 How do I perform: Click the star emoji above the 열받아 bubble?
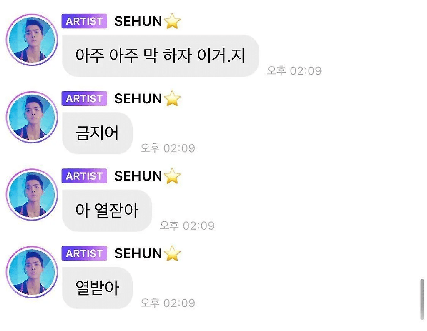(172, 253)
